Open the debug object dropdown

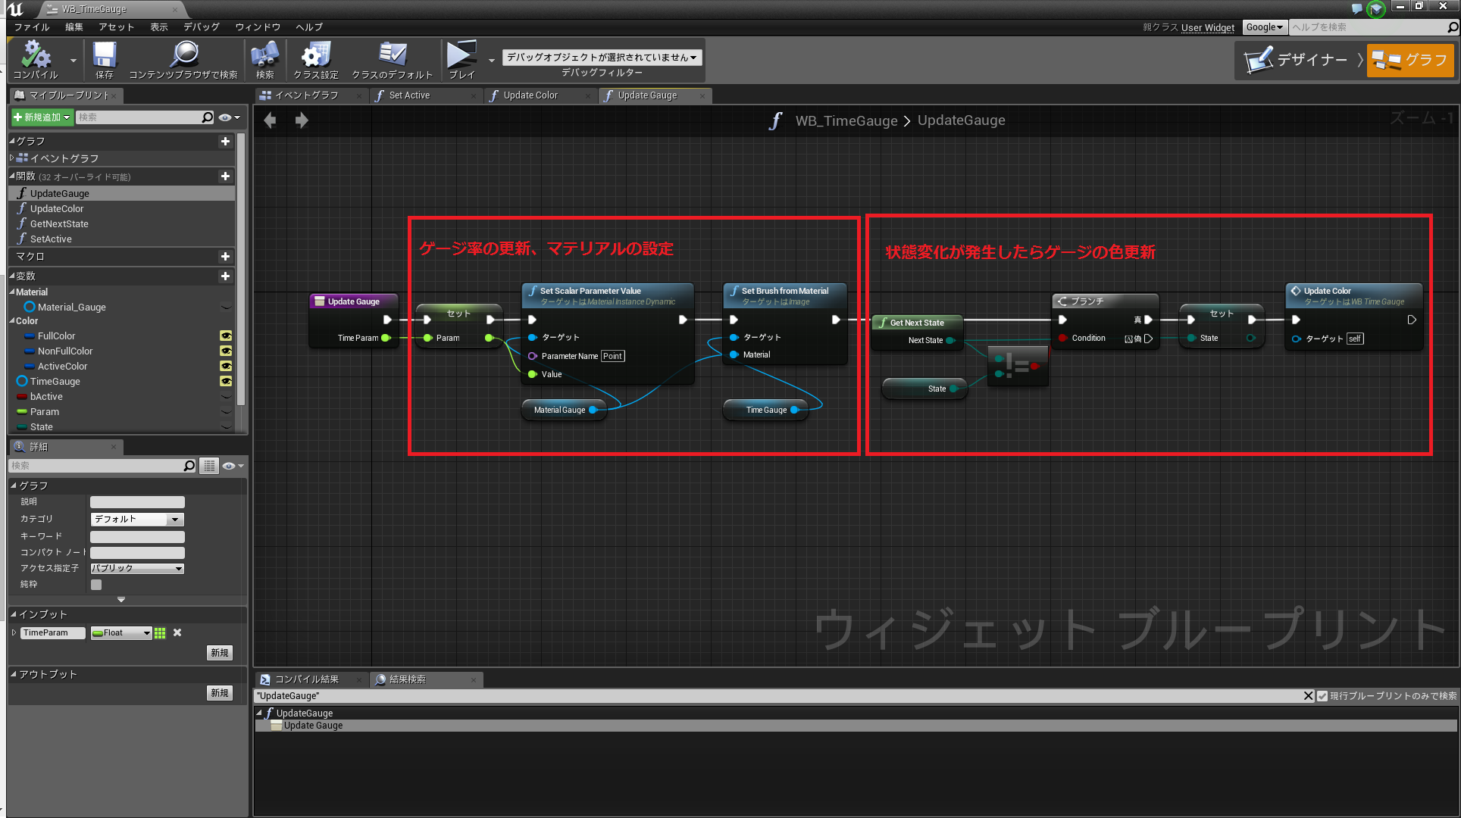[602, 57]
